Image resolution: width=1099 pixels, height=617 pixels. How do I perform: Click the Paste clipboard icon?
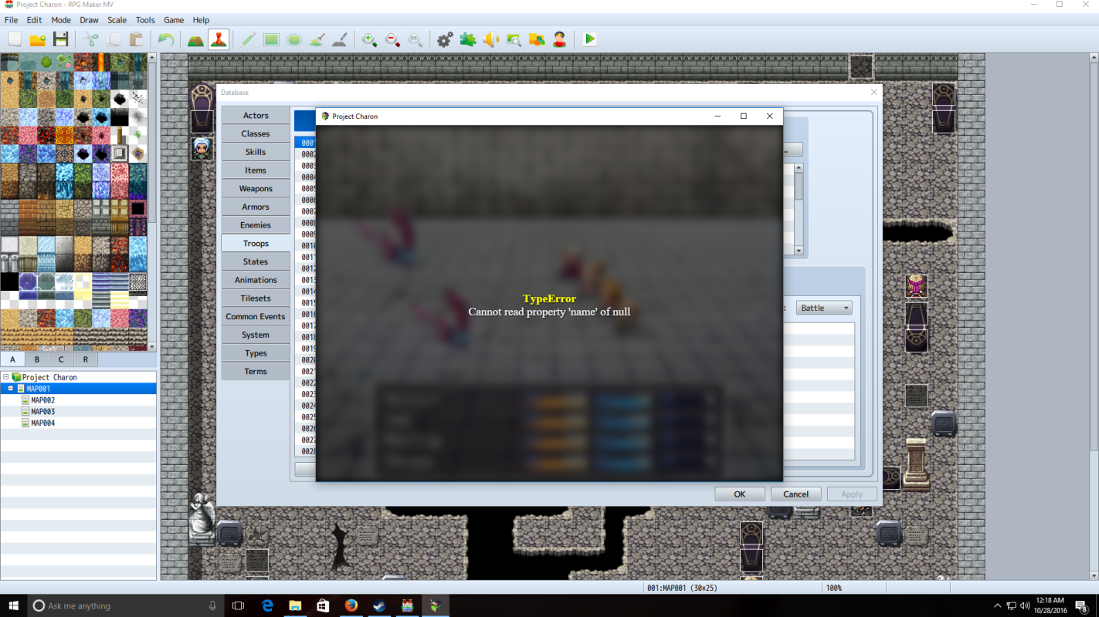click(136, 39)
